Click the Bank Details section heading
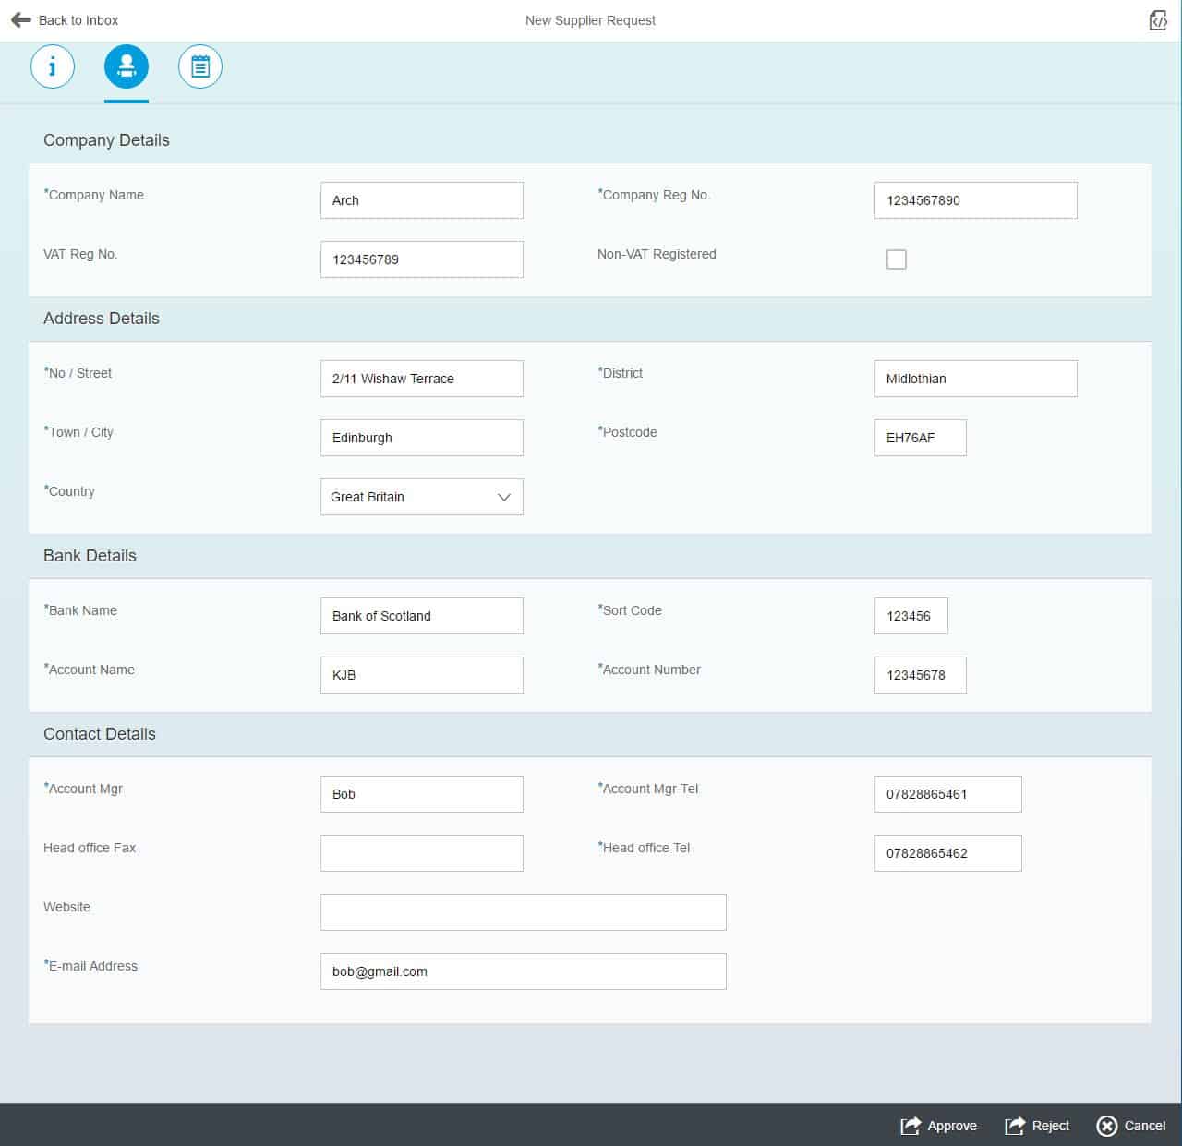The width and height of the screenshot is (1182, 1146). pyautogui.click(x=90, y=556)
